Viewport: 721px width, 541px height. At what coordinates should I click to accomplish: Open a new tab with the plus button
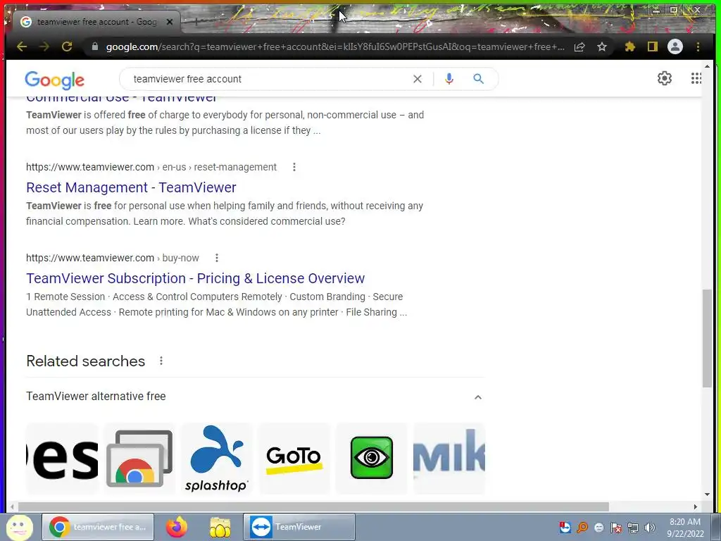point(196,22)
